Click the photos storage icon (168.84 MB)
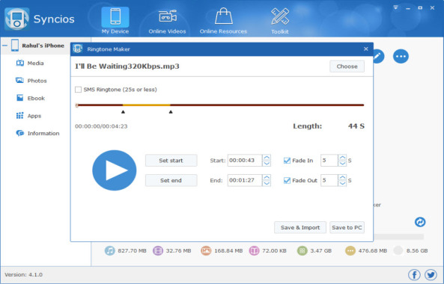 click(x=206, y=250)
